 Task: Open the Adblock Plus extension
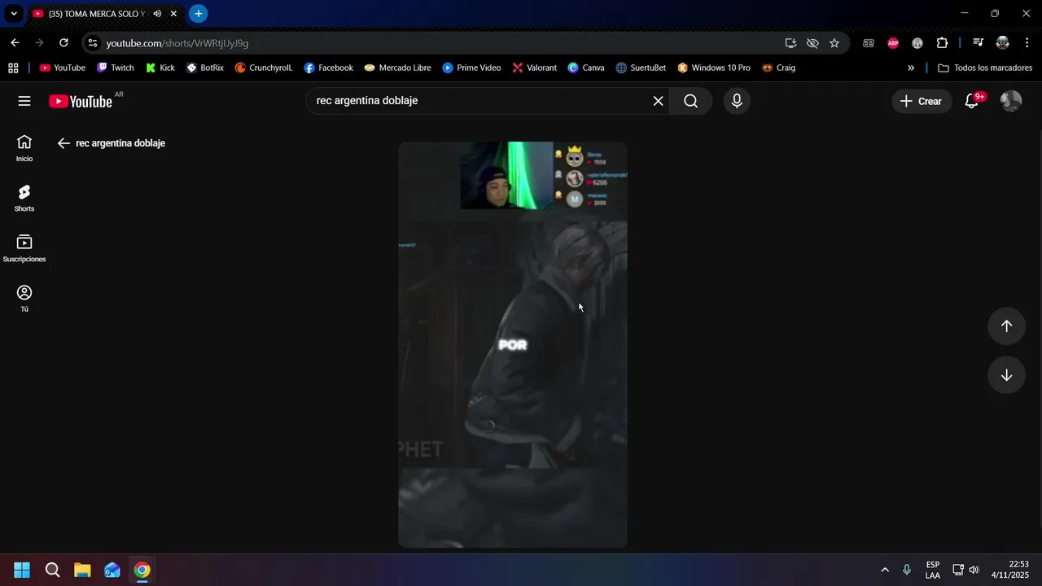(x=893, y=43)
